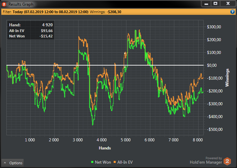Screen dimensions: 237x168
Task: Click the white marker at hand 5 000
Action: (125, 53)
